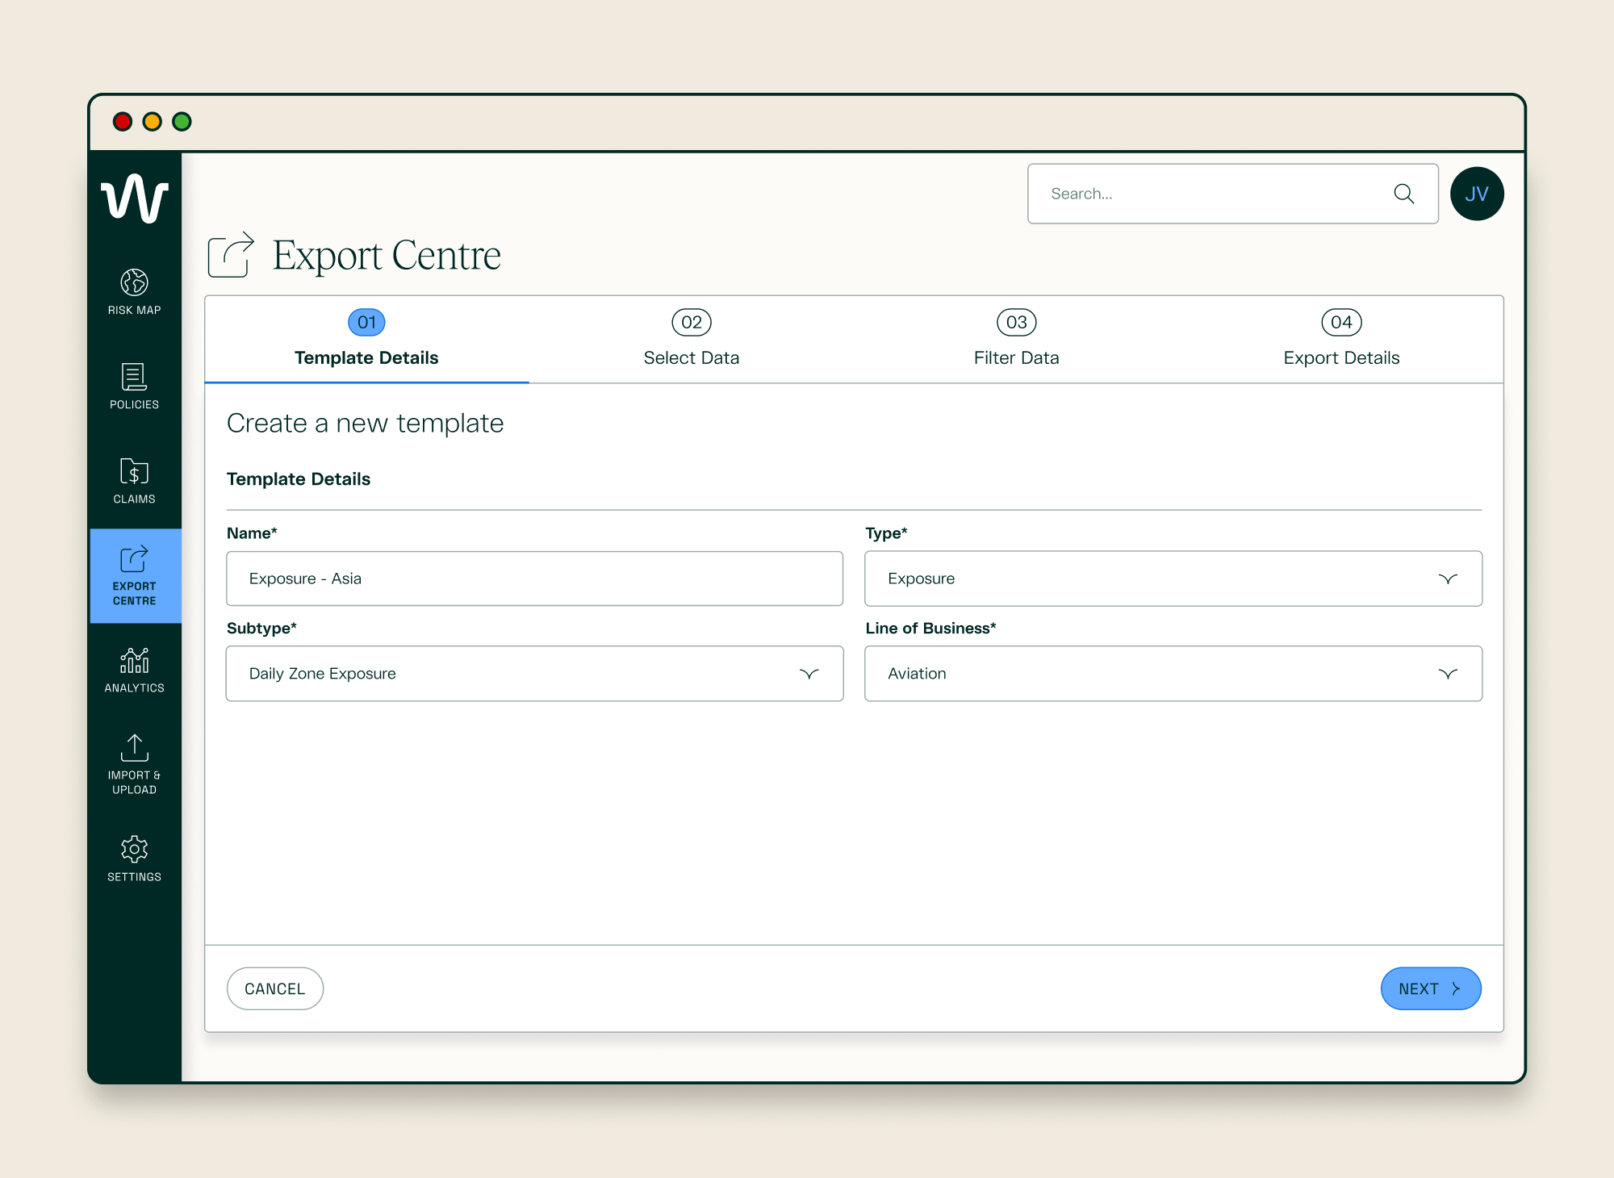The width and height of the screenshot is (1614, 1178).
Task: Click the search magnifier icon
Action: tap(1404, 194)
